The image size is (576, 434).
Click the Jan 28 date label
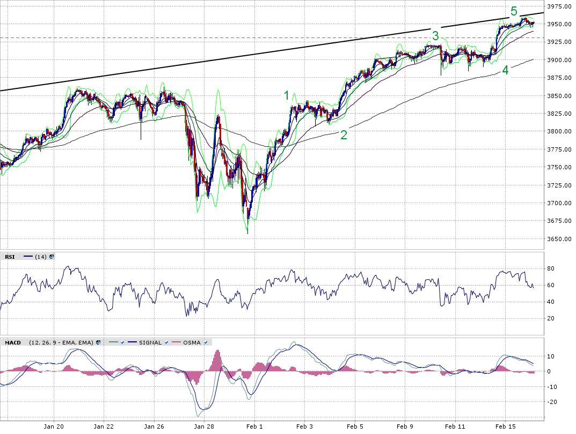(204, 426)
